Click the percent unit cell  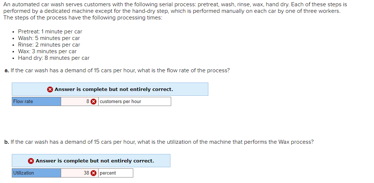point(116,173)
